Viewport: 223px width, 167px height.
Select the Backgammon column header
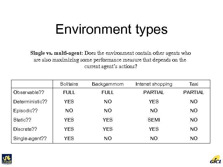click(108, 84)
